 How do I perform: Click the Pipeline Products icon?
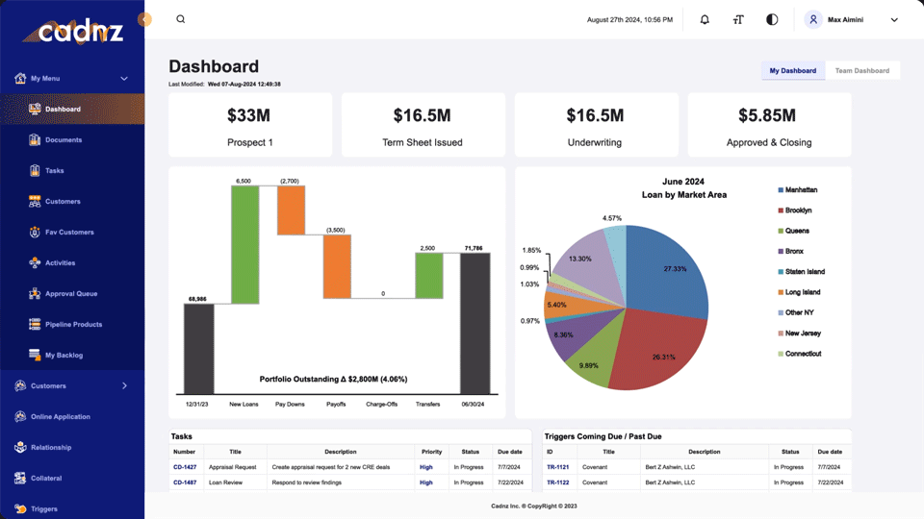click(35, 325)
